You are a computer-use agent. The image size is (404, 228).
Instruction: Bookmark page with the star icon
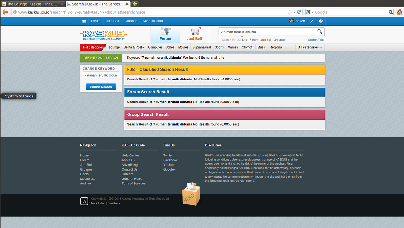290,12
